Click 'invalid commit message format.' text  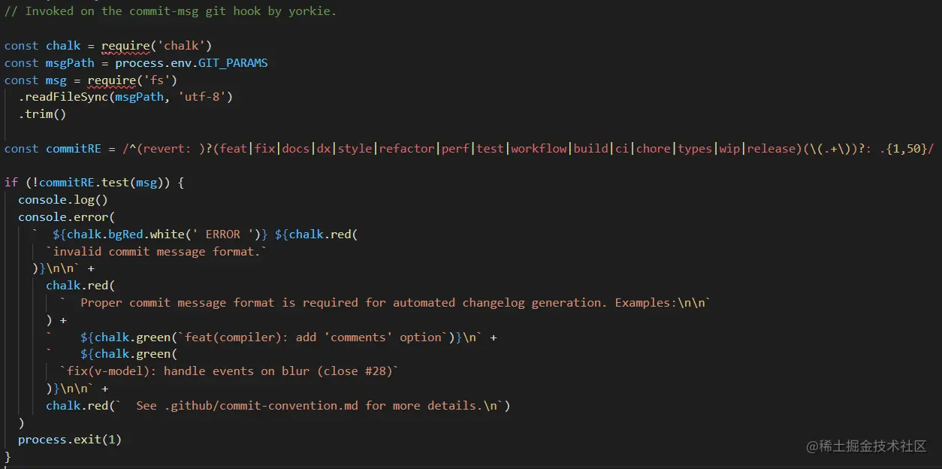[x=156, y=252]
